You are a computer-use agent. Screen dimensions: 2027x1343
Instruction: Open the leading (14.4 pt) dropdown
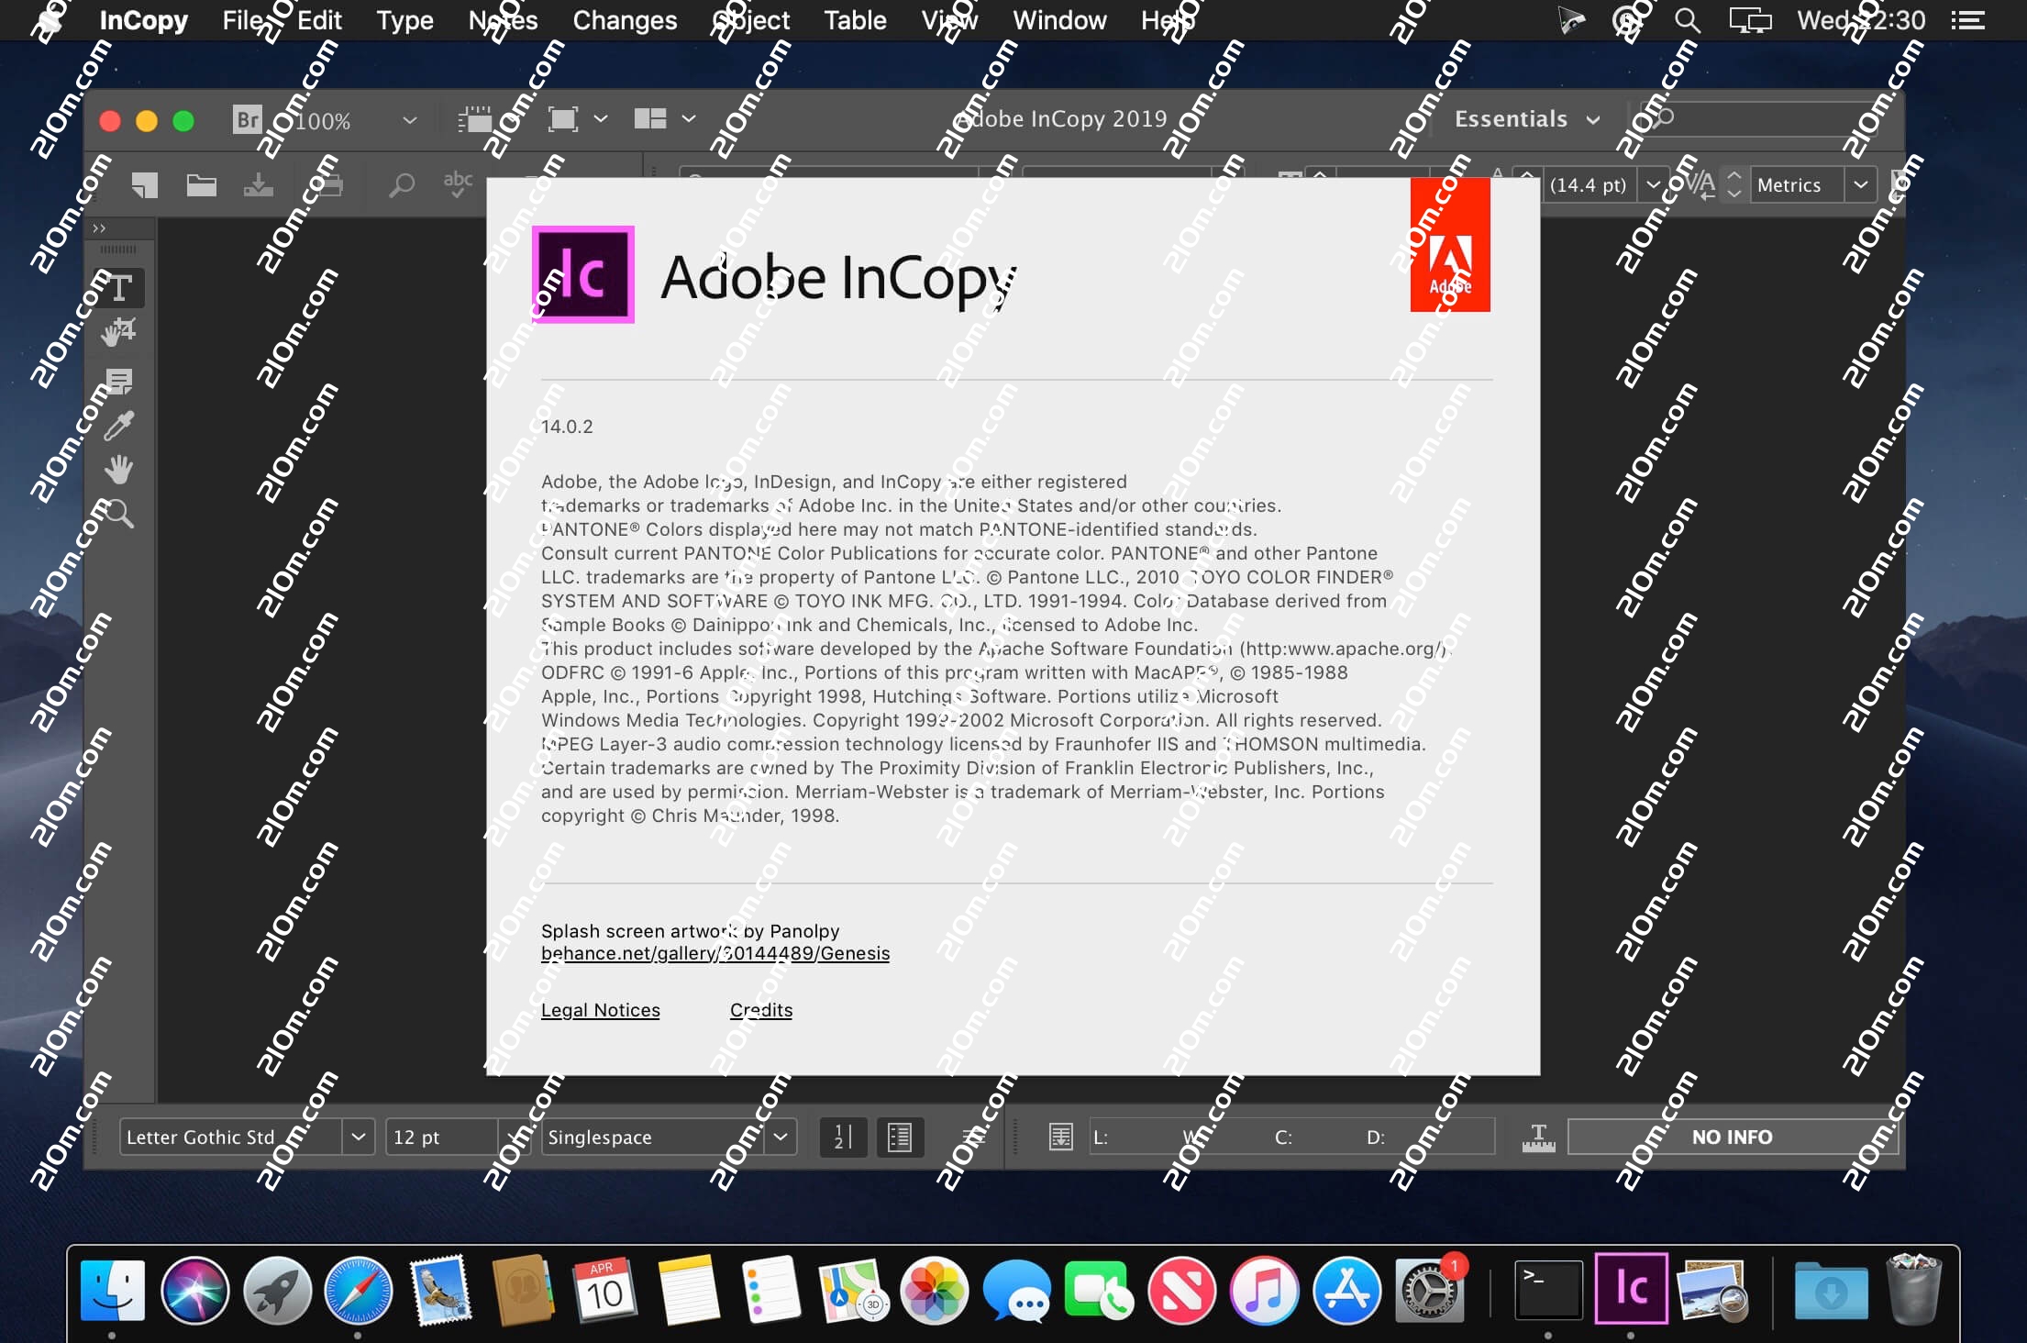point(1653,184)
